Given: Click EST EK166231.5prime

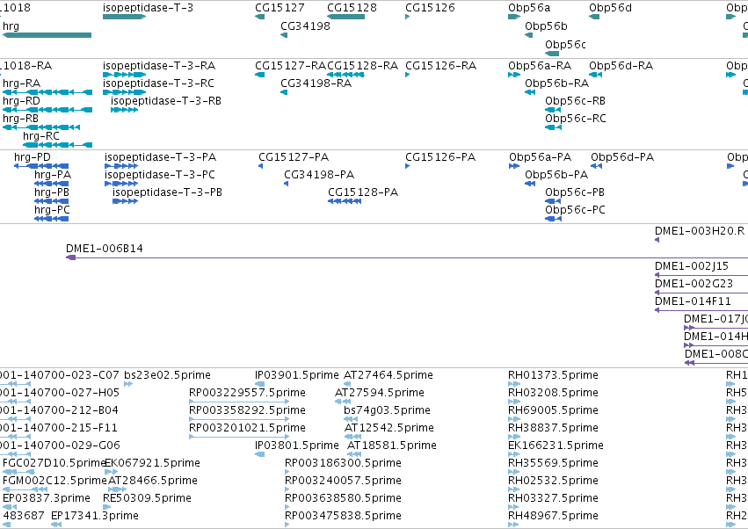Looking at the screenshot, I should tap(514, 454).
